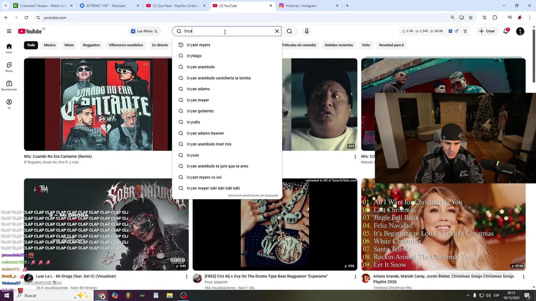The height and width of the screenshot is (301, 536).
Task: Open the Timeless Christmas Hits channel link
Action: pyautogui.click(x=392, y=288)
